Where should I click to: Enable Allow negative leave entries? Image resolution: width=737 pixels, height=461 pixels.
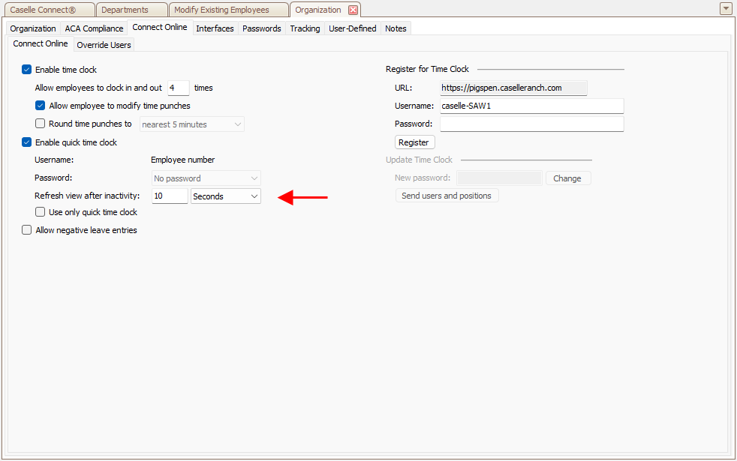[27, 230]
